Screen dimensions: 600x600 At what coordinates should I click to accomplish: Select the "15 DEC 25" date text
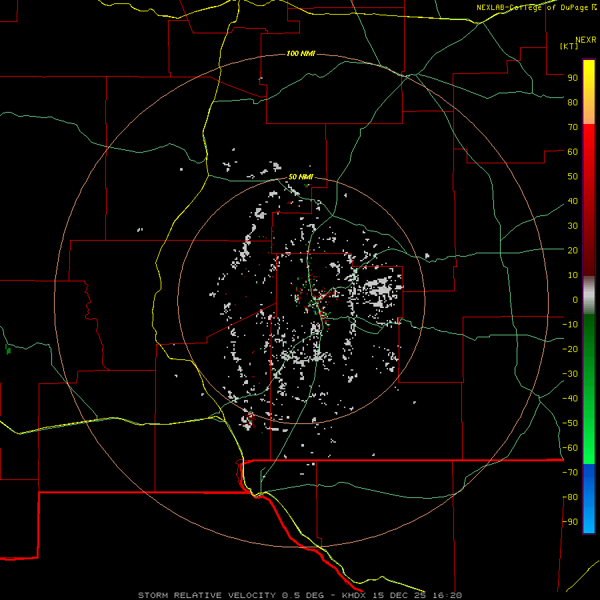pos(399,595)
